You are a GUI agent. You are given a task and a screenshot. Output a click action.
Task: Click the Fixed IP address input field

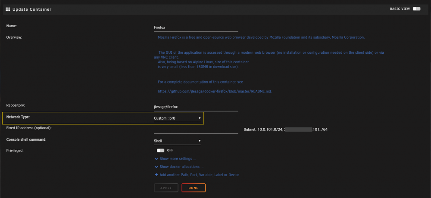(196, 130)
